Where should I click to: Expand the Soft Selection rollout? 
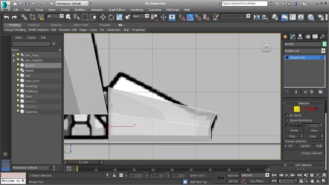coord(304,165)
